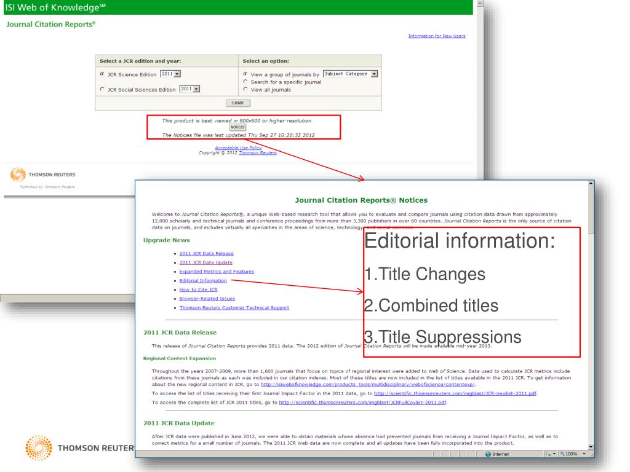Image resolution: width=630 pixels, height=472 pixels.
Task: Click the Internet zone globe icon in status bar
Action: click(x=488, y=454)
